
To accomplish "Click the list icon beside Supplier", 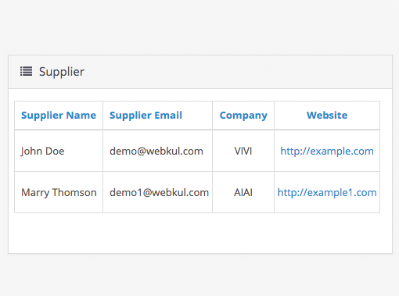I will 27,71.
